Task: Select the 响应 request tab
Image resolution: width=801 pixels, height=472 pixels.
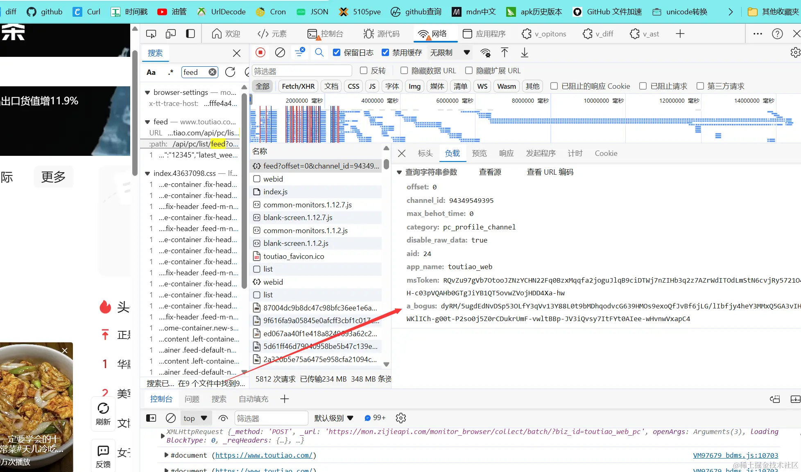Action: (506, 153)
